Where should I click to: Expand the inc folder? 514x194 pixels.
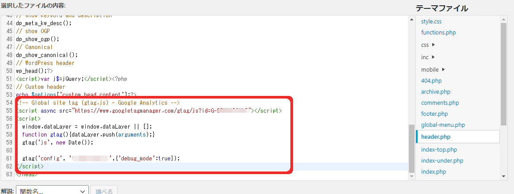click(x=428, y=57)
